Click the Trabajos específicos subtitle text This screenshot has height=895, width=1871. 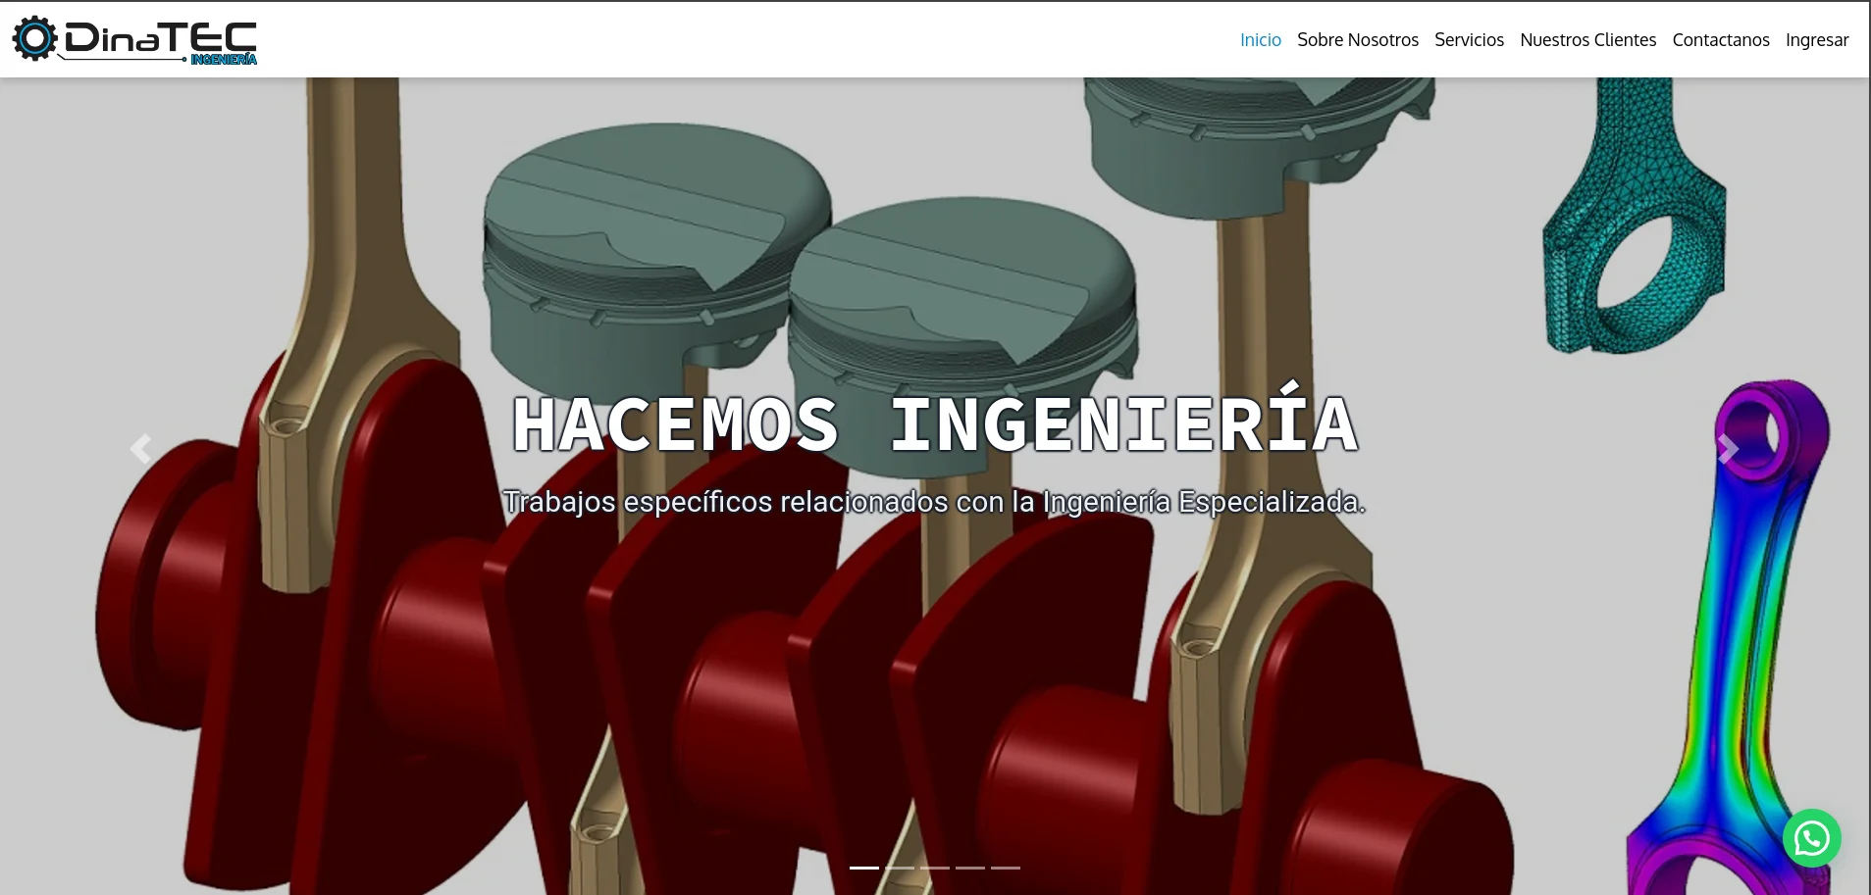coord(934,502)
